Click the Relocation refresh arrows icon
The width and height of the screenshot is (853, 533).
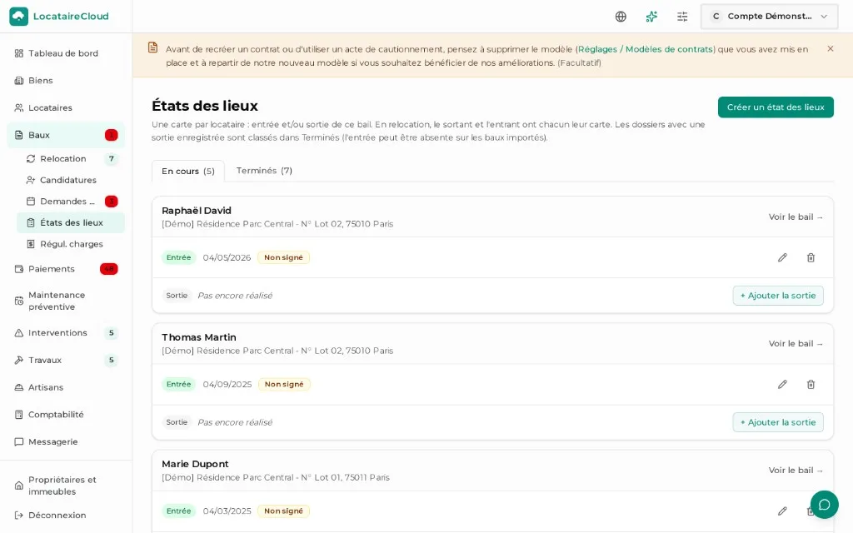[x=31, y=159]
